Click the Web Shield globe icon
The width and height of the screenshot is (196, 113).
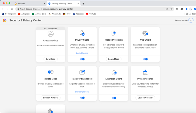coord(145,33)
